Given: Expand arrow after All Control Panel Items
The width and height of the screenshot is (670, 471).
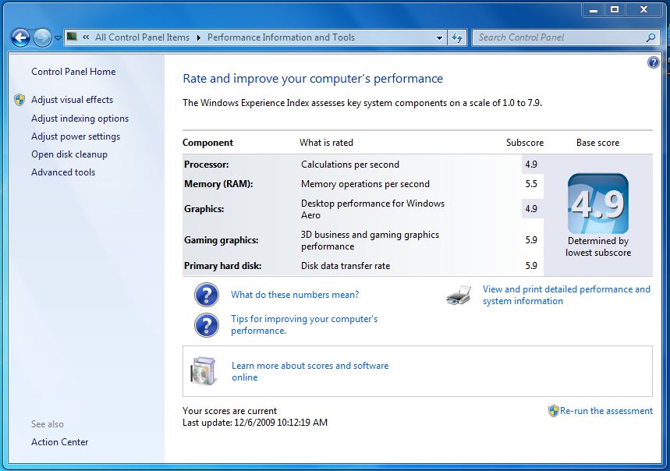Looking at the screenshot, I should [199, 37].
